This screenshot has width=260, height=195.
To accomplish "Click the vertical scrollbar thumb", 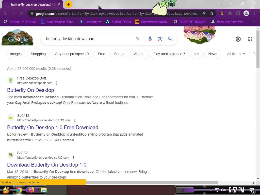I will pyautogui.click(x=258, y=49).
